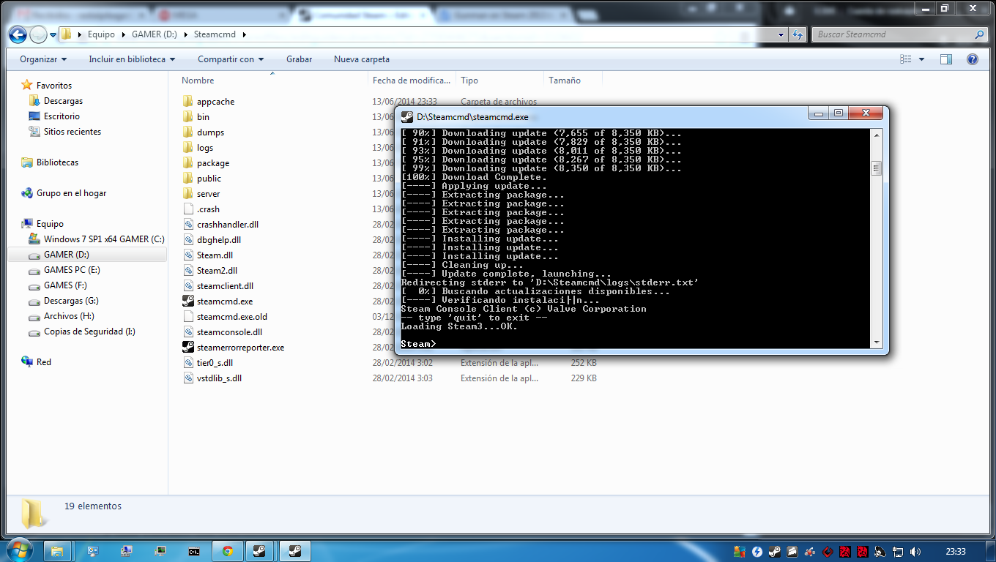
Task: Sort files by the Fecha de modificación column
Action: point(412,80)
